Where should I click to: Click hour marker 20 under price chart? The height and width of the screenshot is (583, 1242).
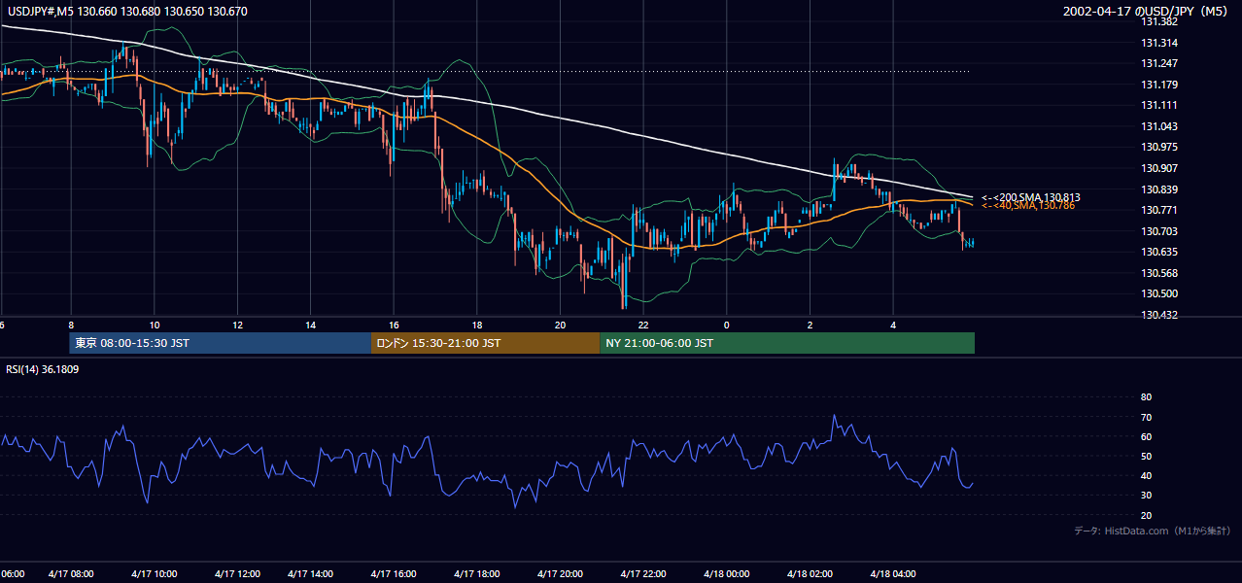(561, 326)
